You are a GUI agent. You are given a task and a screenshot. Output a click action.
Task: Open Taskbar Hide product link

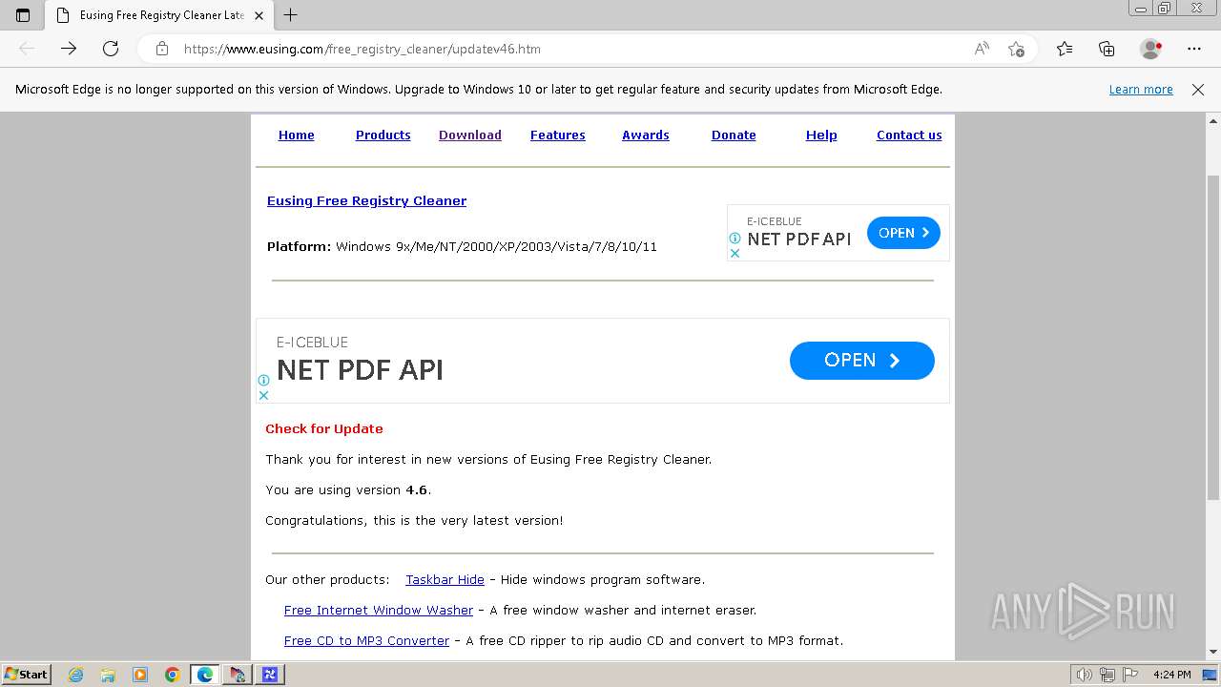click(445, 580)
